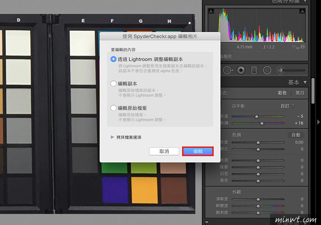The height and width of the screenshot is (225, 321).
Task: Click the saturation (飽和度) slider handle
Action: click(258, 213)
